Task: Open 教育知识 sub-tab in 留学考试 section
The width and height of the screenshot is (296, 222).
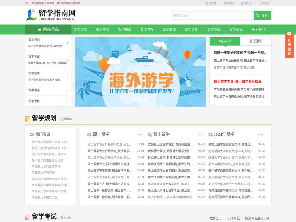Action: coord(216,218)
